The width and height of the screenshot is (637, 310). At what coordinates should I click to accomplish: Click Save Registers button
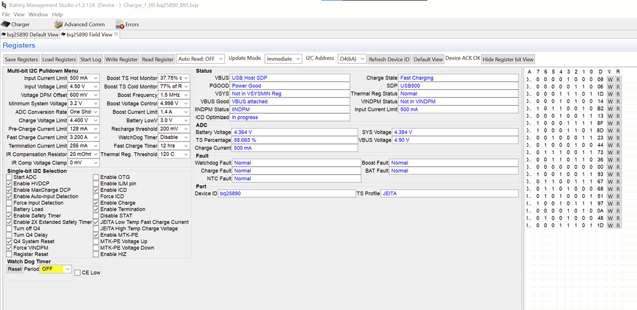click(22, 59)
